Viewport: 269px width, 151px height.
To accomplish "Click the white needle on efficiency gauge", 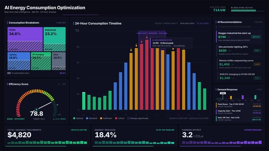I will pos(44,106).
